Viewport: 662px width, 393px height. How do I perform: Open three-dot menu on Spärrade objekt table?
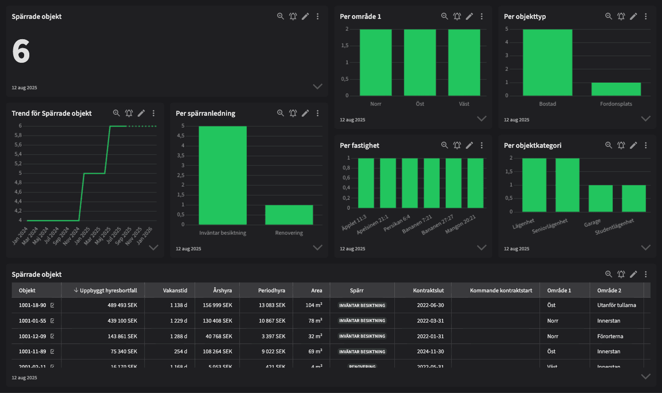645,274
